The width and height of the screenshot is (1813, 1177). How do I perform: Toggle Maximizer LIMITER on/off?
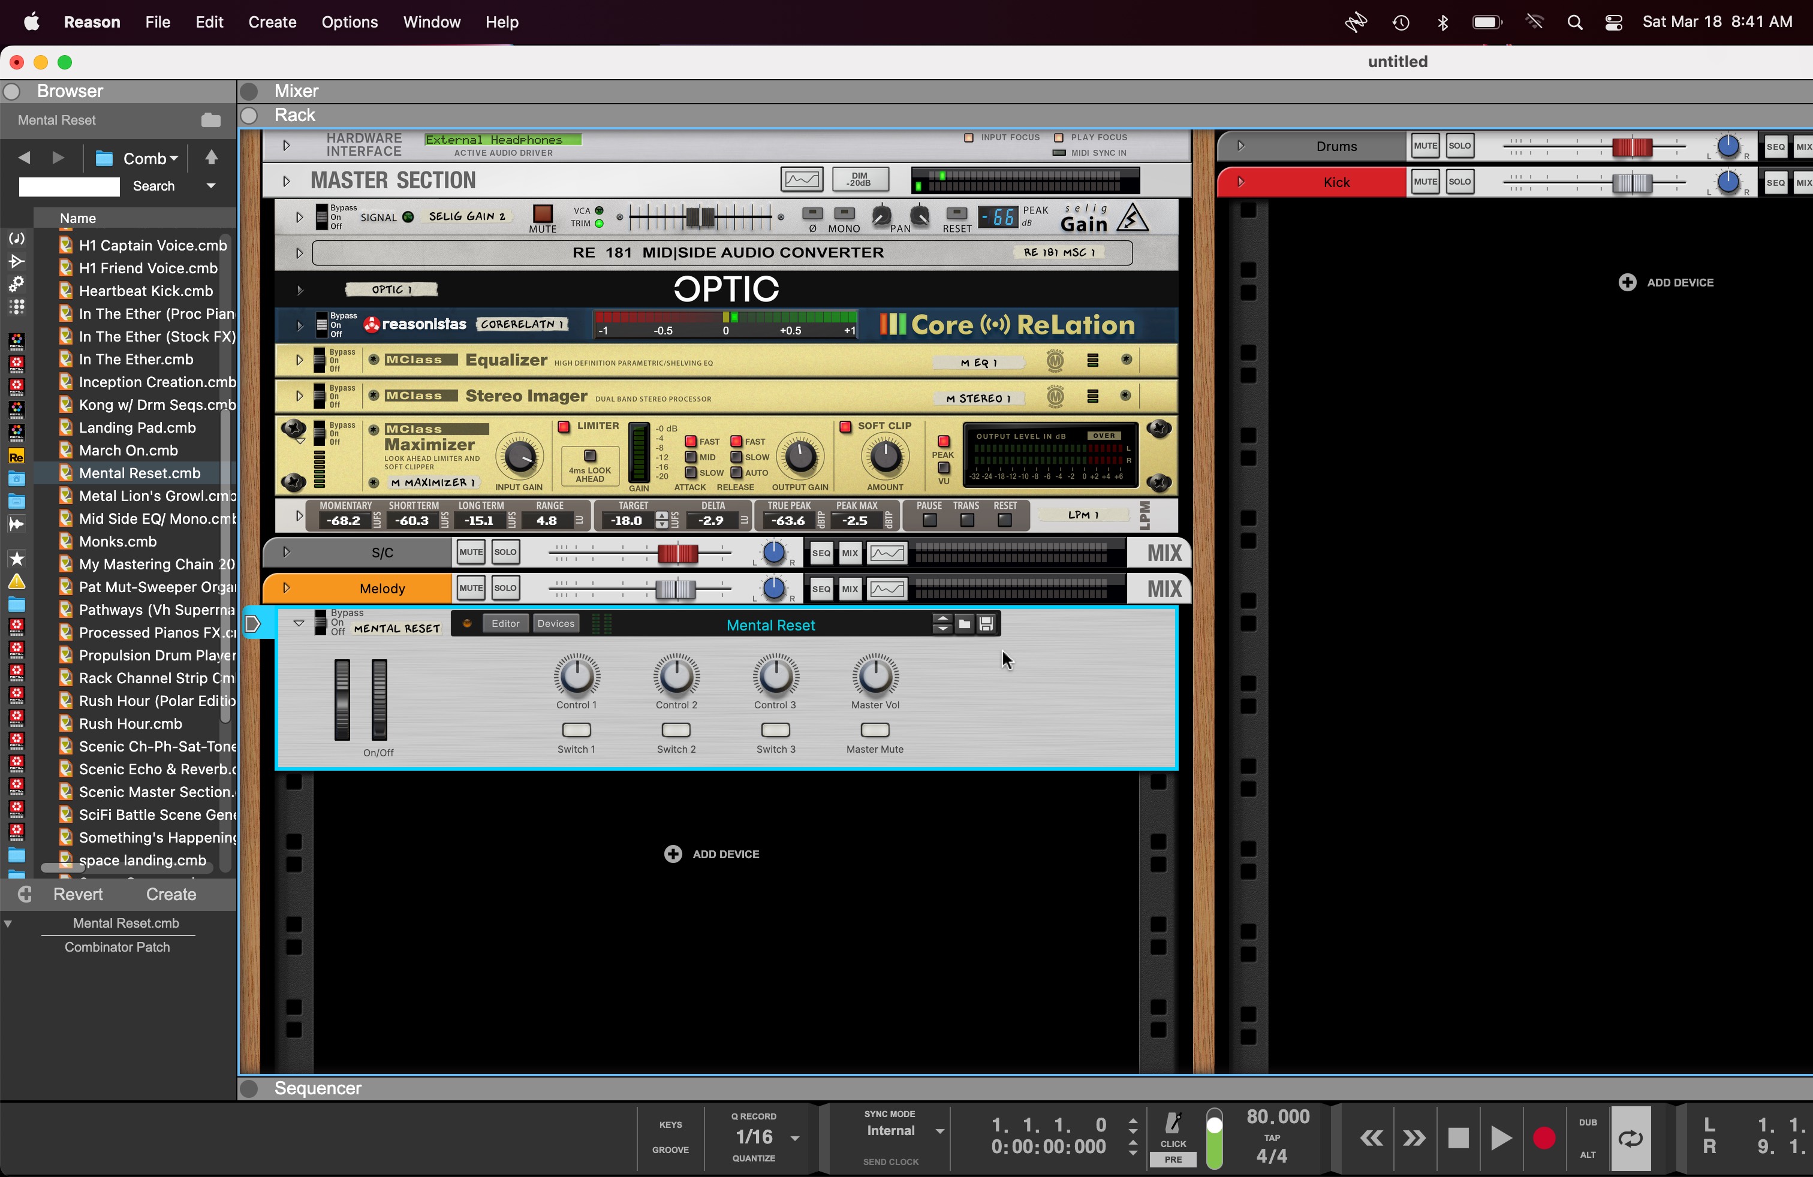pyautogui.click(x=564, y=426)
